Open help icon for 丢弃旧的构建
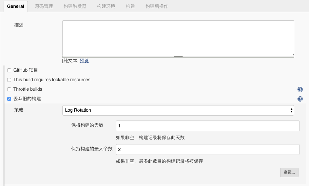This screenshot has height=186, width=309. click(300, 99)
